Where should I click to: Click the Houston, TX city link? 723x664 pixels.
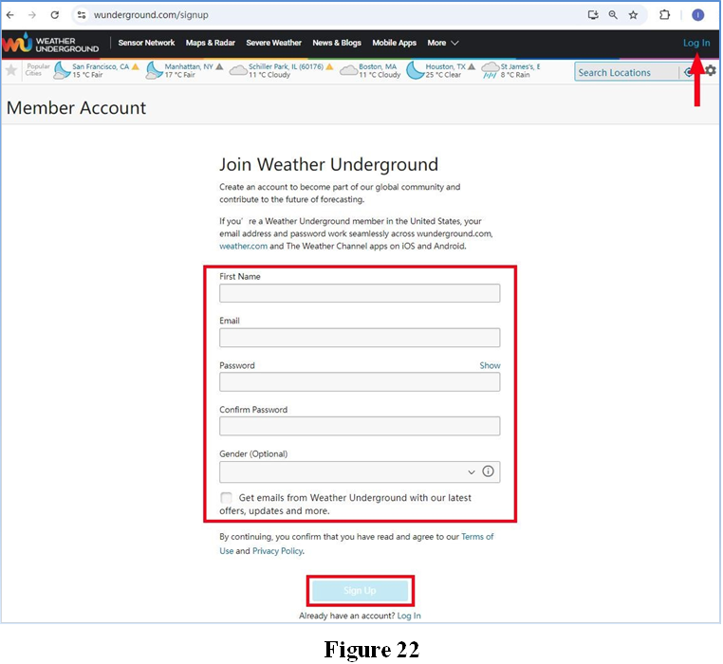tap(445, 66)
